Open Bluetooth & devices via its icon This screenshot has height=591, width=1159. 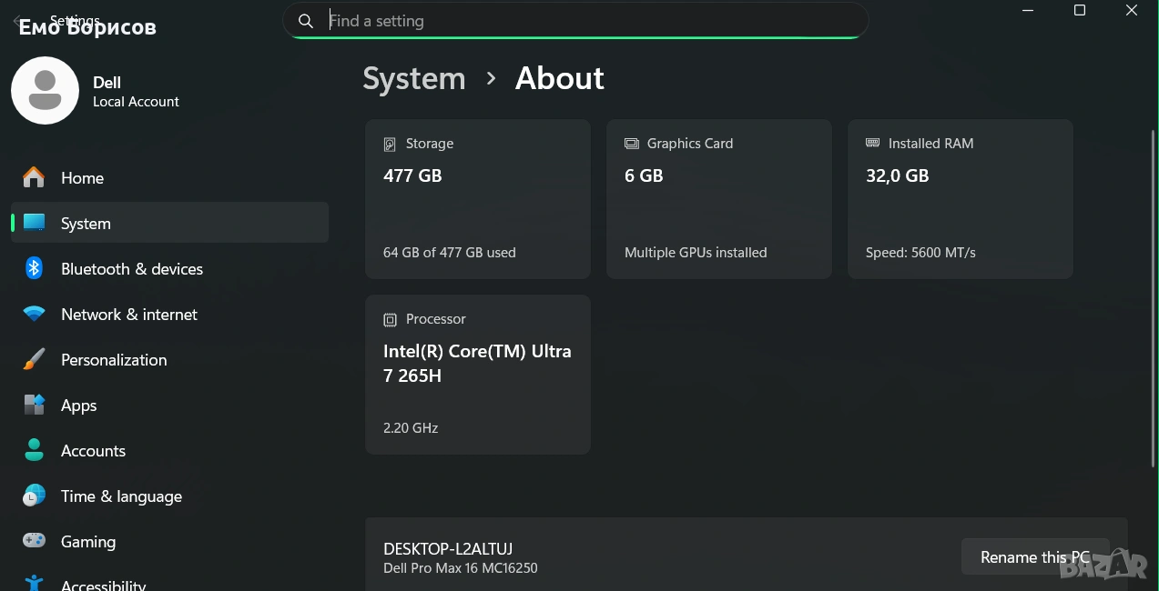pos(34,269)
